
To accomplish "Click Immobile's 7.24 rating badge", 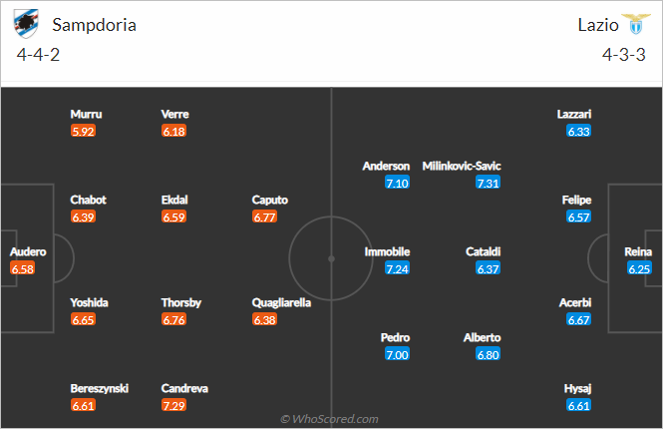I will point(397,269).
